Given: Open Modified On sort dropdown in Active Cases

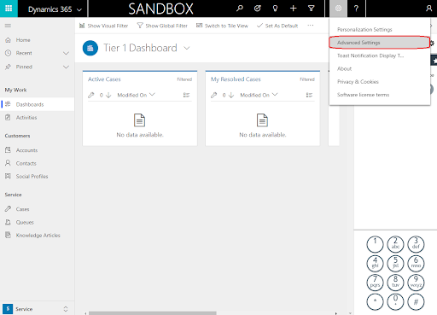Looking at the screenshot, I should [136, 95].
